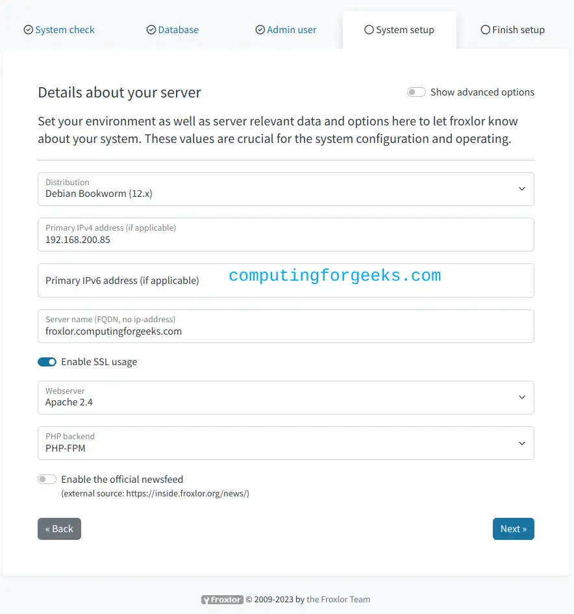Enable Show advanced options toggle
This screenshot has height=614, width=574.
[x=416, y=92]
